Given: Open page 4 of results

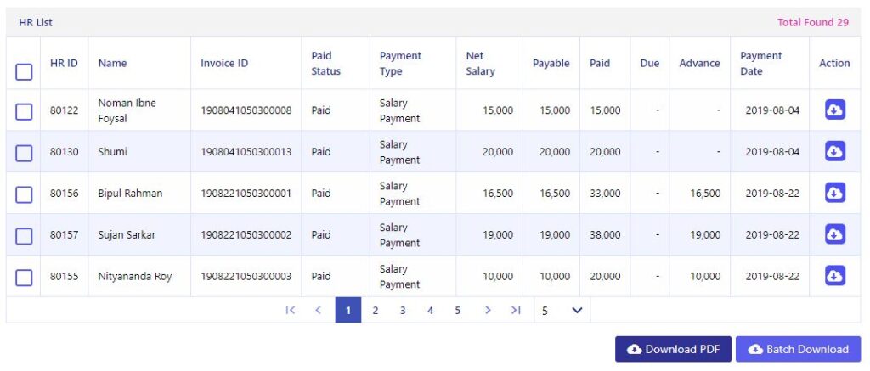Looking at the screenshot, I should (430, 311).
